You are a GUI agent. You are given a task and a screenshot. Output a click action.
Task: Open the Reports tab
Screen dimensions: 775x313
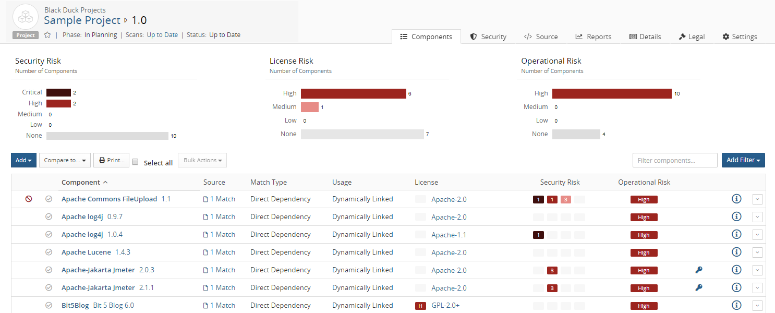594,37
